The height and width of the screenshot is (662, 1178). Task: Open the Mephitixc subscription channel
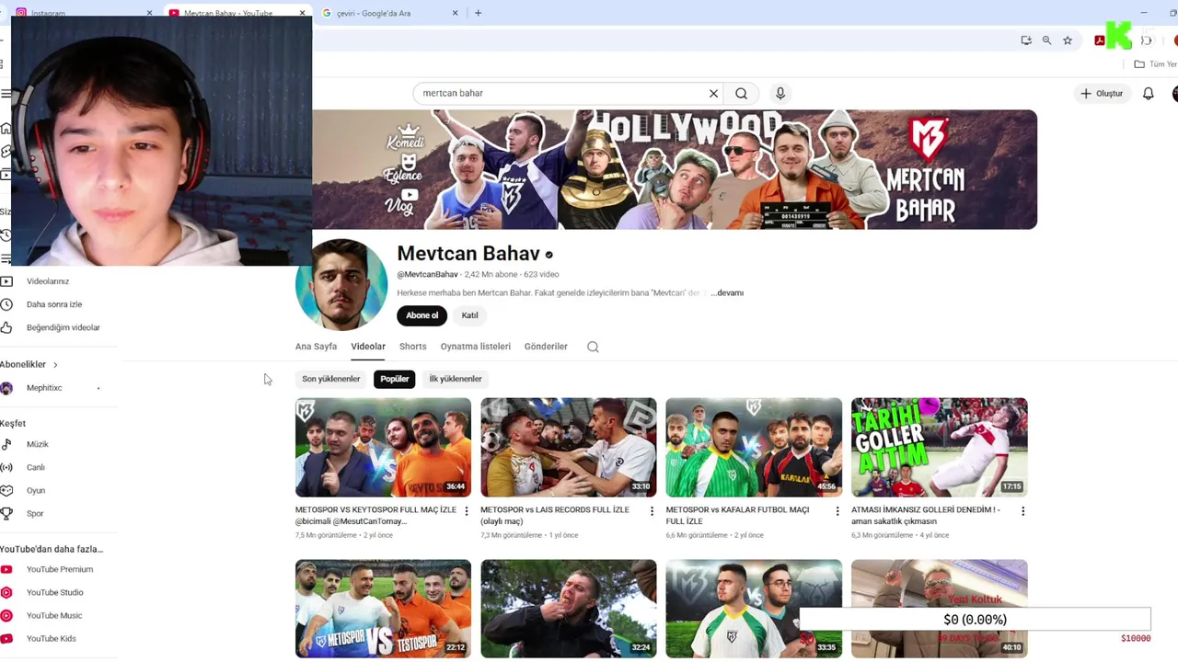click(x=44, y=388)
